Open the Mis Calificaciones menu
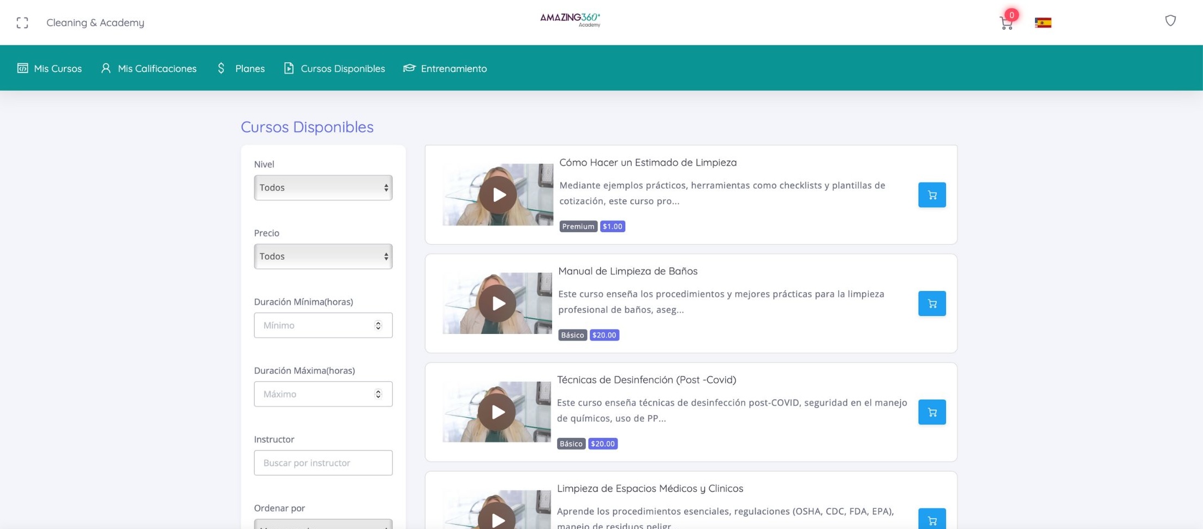Viewport: 1203px width, 529px height. click(148, 68)
